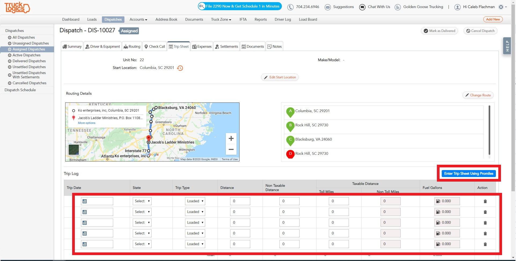Open the Truck Zone dropdown menu
This screenshot has width=516, height=261.
221,19
